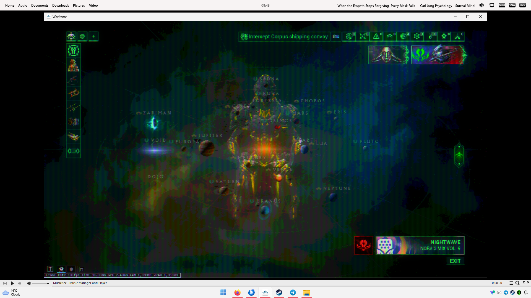Open the crossed-arrows icon with count 6
The image size is (531, 298).
click(363, 36)
